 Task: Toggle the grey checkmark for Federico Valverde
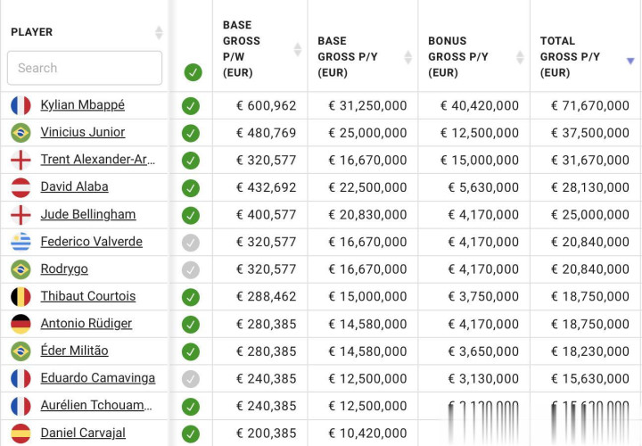tap(191, 243)
